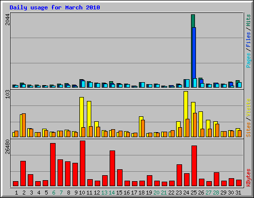The width and height of the screenshot is (254, 198).
Task: Click the red KBytes bar for day 15
Action: [120, 178]
